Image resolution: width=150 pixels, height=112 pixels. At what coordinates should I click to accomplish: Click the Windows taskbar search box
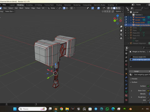tap(32, 109)
